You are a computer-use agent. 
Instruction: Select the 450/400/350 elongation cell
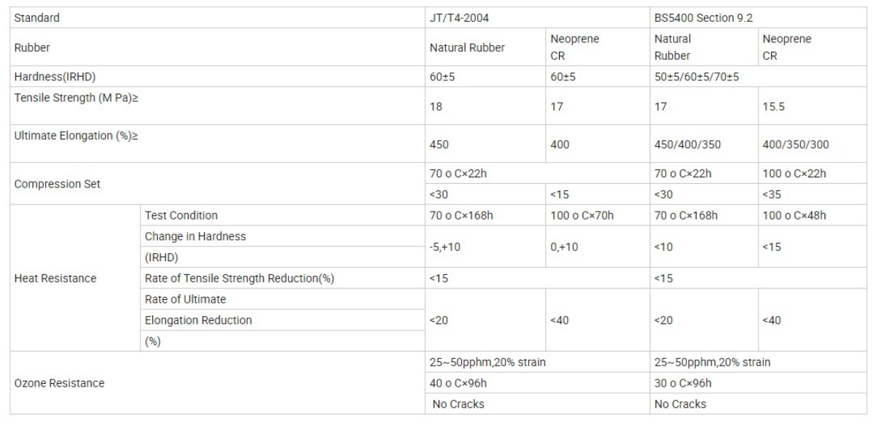coord(688,144)
